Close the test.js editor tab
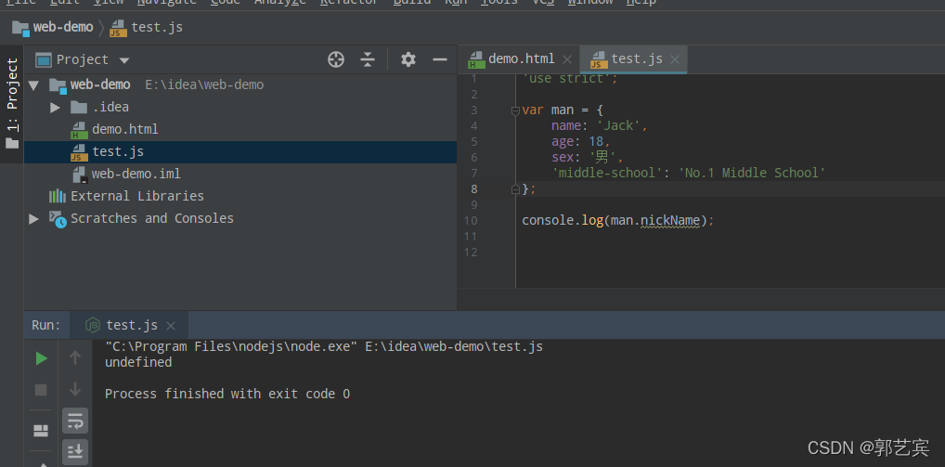The width and height of the screenshot is (945, 467). click(674, 59)
